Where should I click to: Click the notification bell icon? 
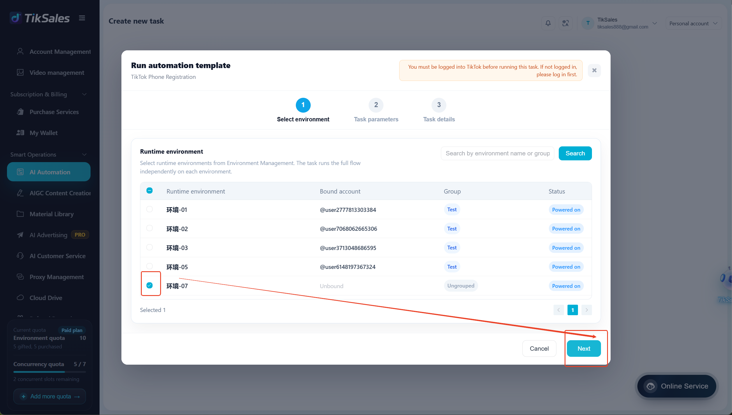[548, 23]
